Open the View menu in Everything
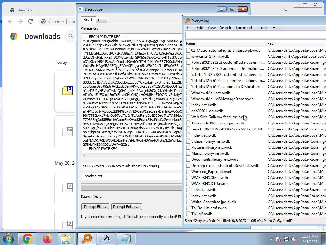 coord(211,28)
